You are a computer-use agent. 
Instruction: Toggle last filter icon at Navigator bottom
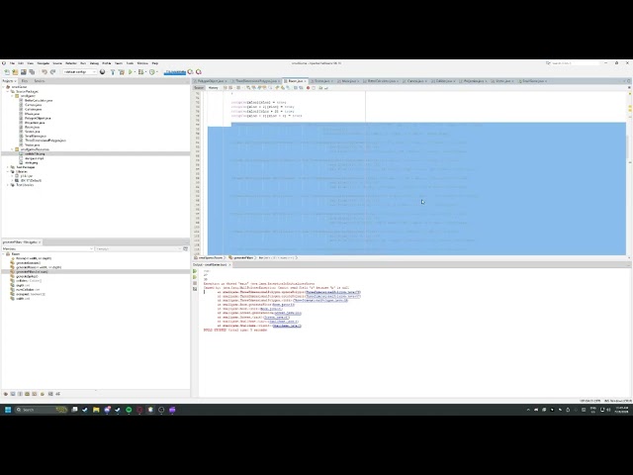click(57, 394)
